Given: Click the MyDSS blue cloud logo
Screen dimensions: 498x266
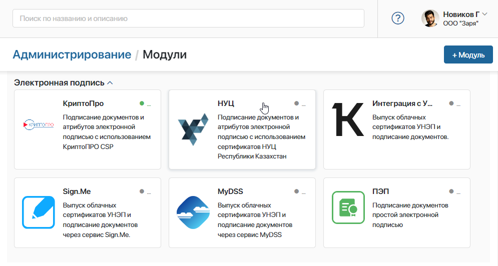Looking at the screenshot, I should click(x=193, y=212).
